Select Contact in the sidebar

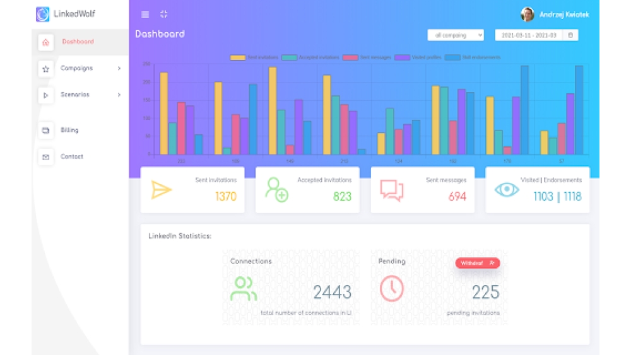click(71, 156)
